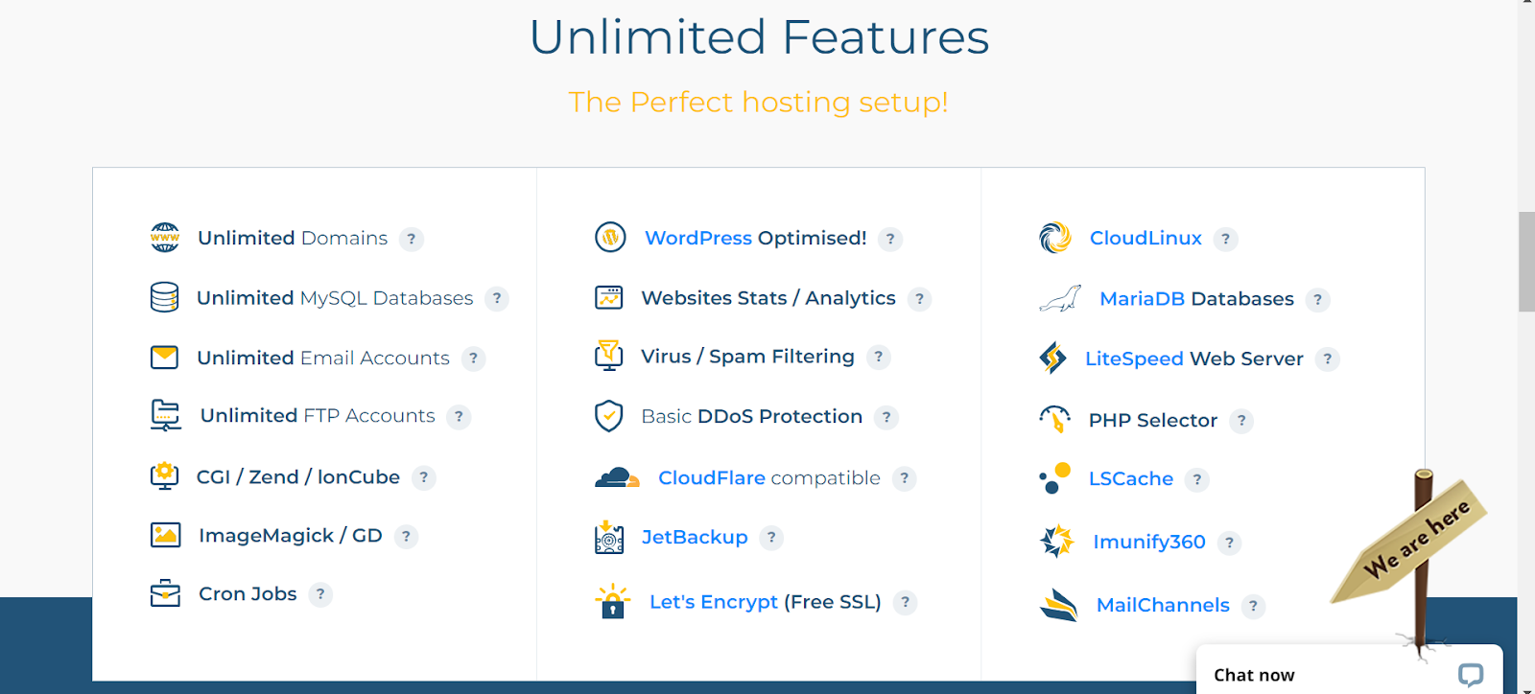Follow the MariaDB link
Screen dimensions: 1535x694
click(x=1143, y=299)
